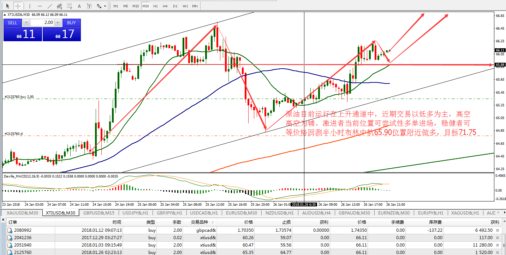Pick the text label tool
506x255 pixels.
[x=89, y=6]
